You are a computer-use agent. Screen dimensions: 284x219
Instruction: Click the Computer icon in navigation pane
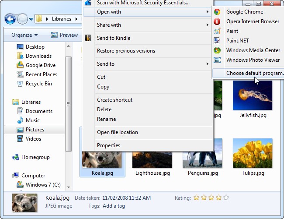pyautogui.click(x=16, y=175)
